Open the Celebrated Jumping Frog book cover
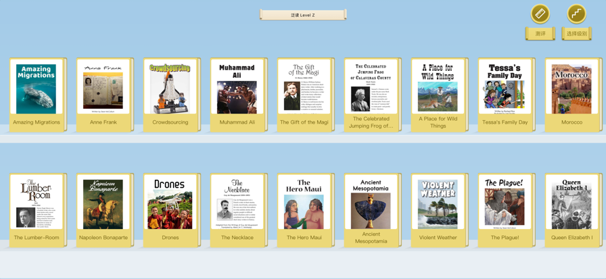The height and width of the screenshot is (279, 606). [x=371, y=86]
